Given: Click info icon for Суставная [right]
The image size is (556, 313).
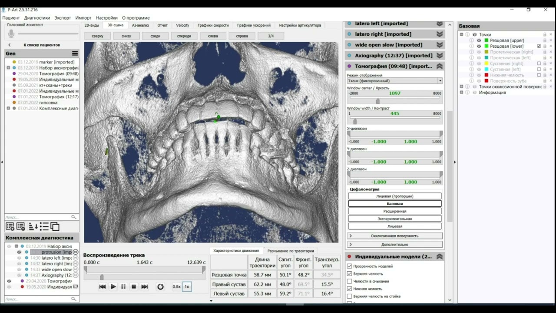Looking at the screenshot, I should [472, 63].
